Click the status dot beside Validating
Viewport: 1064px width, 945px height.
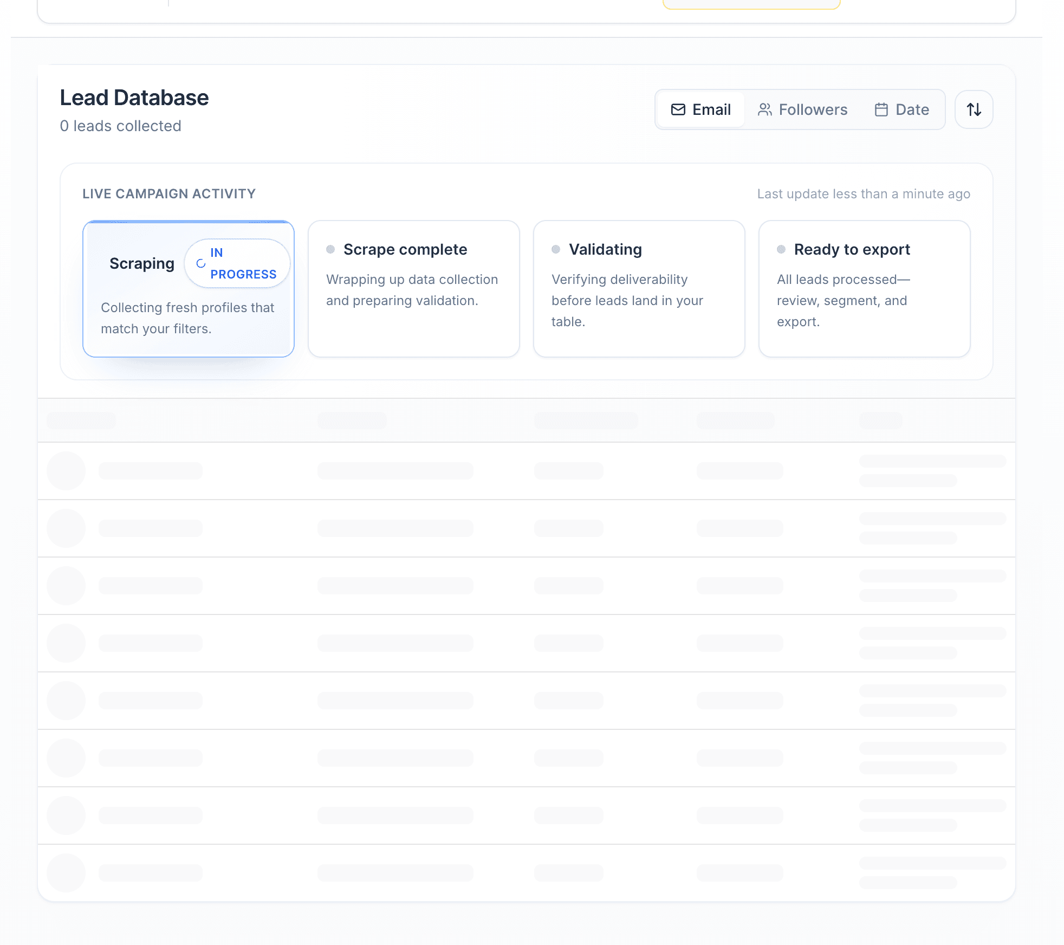click(x=556, y=249)
